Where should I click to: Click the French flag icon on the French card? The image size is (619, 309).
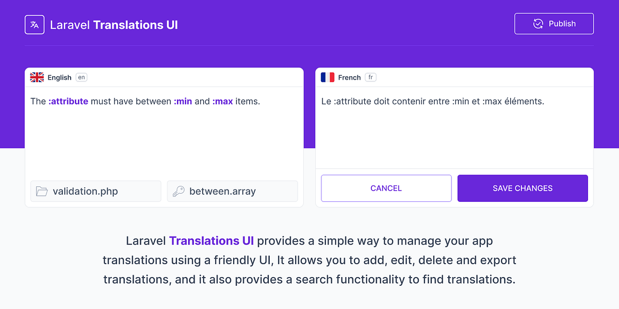(x=328, y=77)
